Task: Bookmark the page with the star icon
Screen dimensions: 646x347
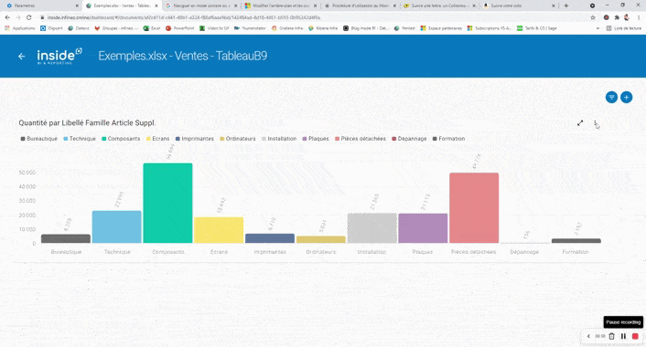Action: pos(593,17)
